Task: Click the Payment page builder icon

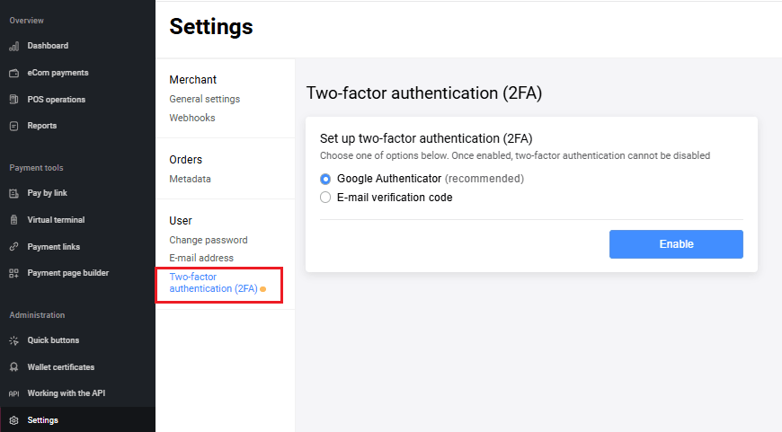Action: coord(13,273)
